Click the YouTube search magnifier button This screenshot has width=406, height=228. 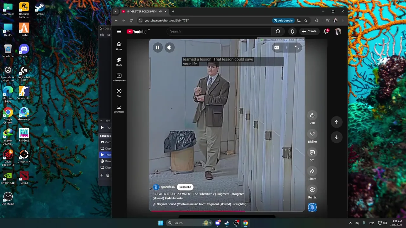point(278,31)
